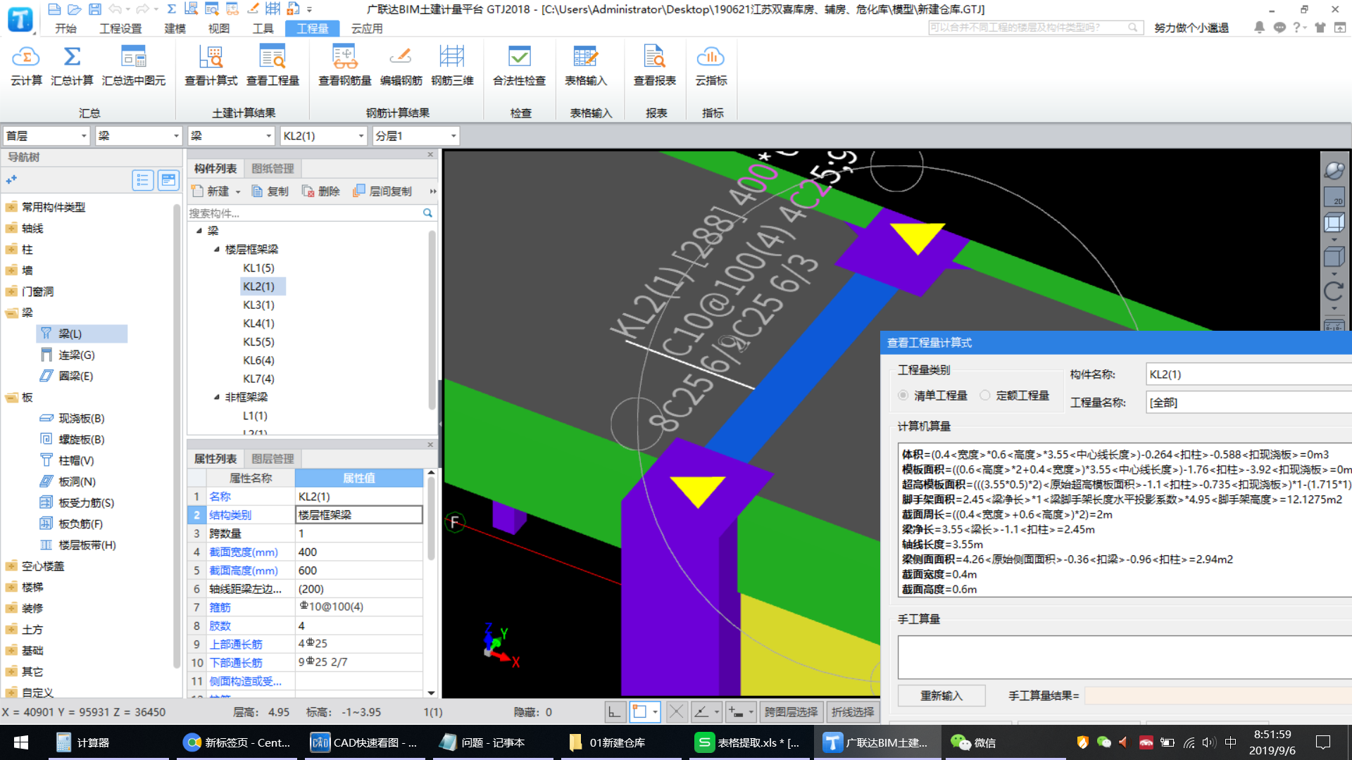Open 查看计算式 to view formulas
The image size is (1352, 760).
211,65
